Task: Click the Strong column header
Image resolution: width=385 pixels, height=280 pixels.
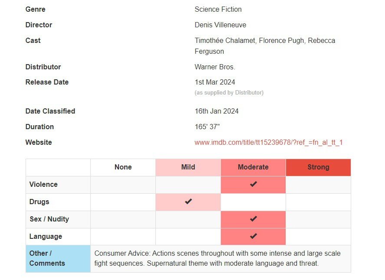Action: [x=318, y=167]
